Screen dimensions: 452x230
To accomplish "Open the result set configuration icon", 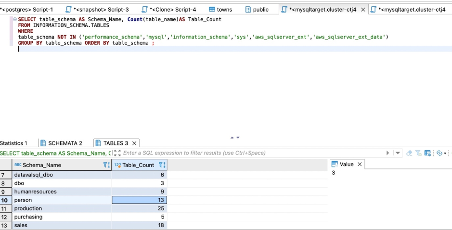I will coord(427,153).
